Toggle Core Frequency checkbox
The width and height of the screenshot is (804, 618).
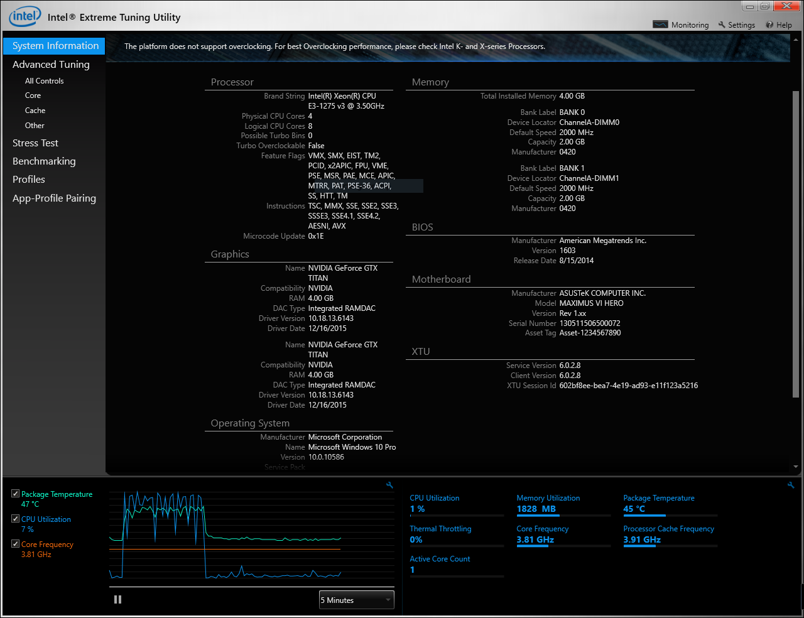pyautogui.click(x=16, y=544)
